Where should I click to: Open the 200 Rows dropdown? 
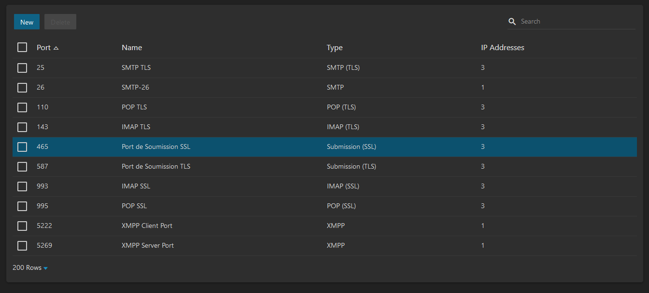[x=30, y=267]
